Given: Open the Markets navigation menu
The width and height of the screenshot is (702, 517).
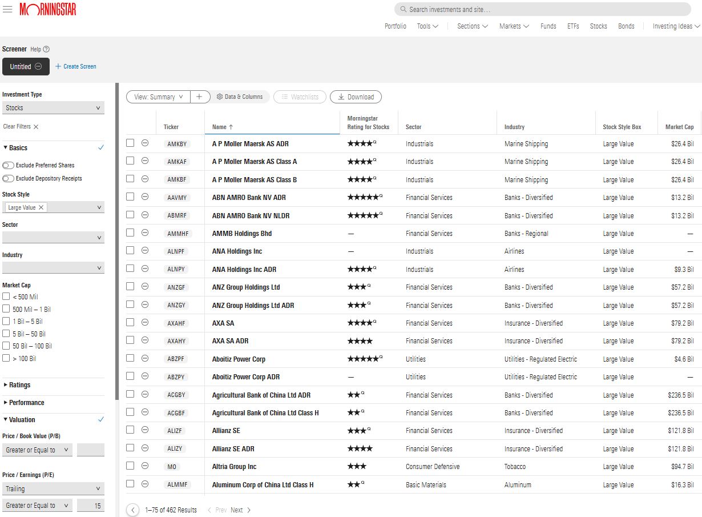Looking at the screenshot, I should [x=514, y=26].
